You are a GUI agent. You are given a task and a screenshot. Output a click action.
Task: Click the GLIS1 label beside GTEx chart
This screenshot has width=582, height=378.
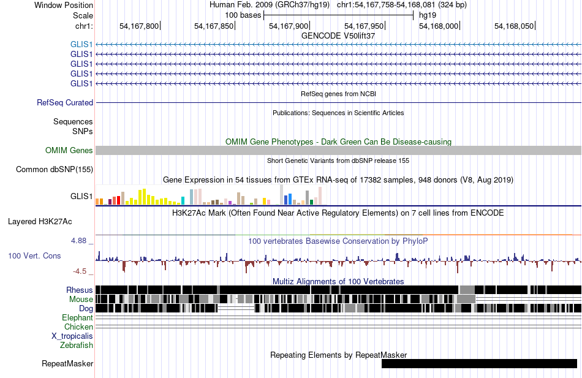coord(81,196)
